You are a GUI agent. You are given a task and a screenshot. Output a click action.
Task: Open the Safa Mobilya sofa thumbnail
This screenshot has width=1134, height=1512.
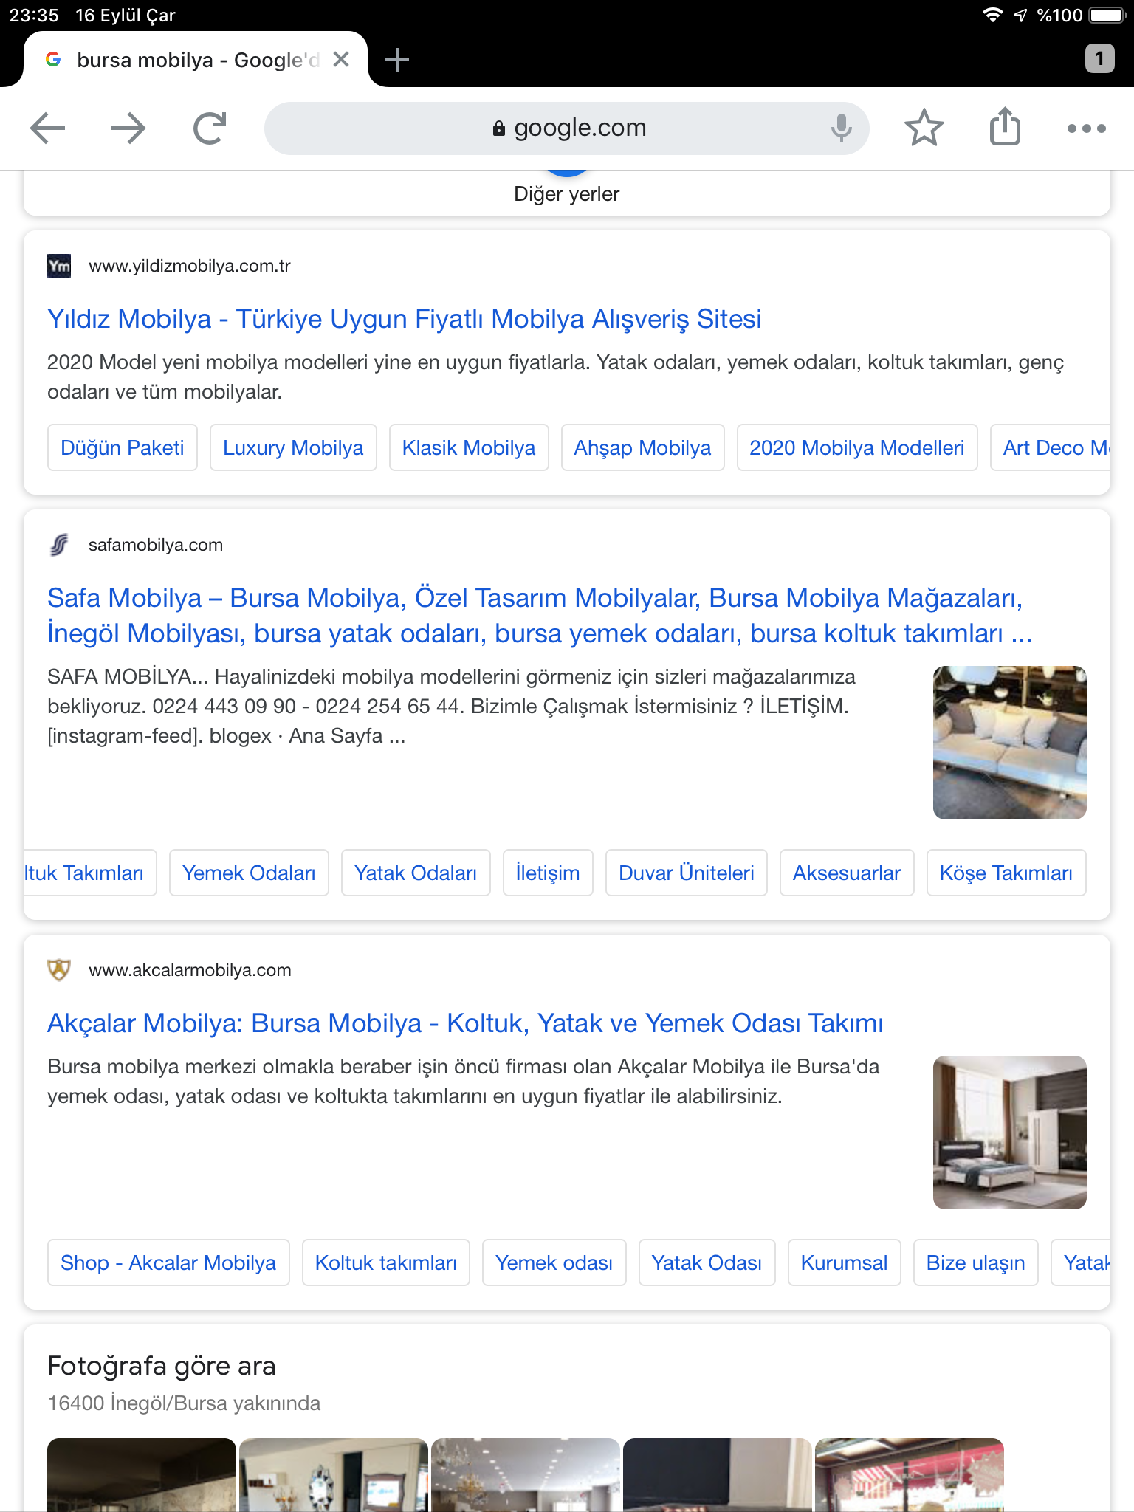pos(1010,743)
